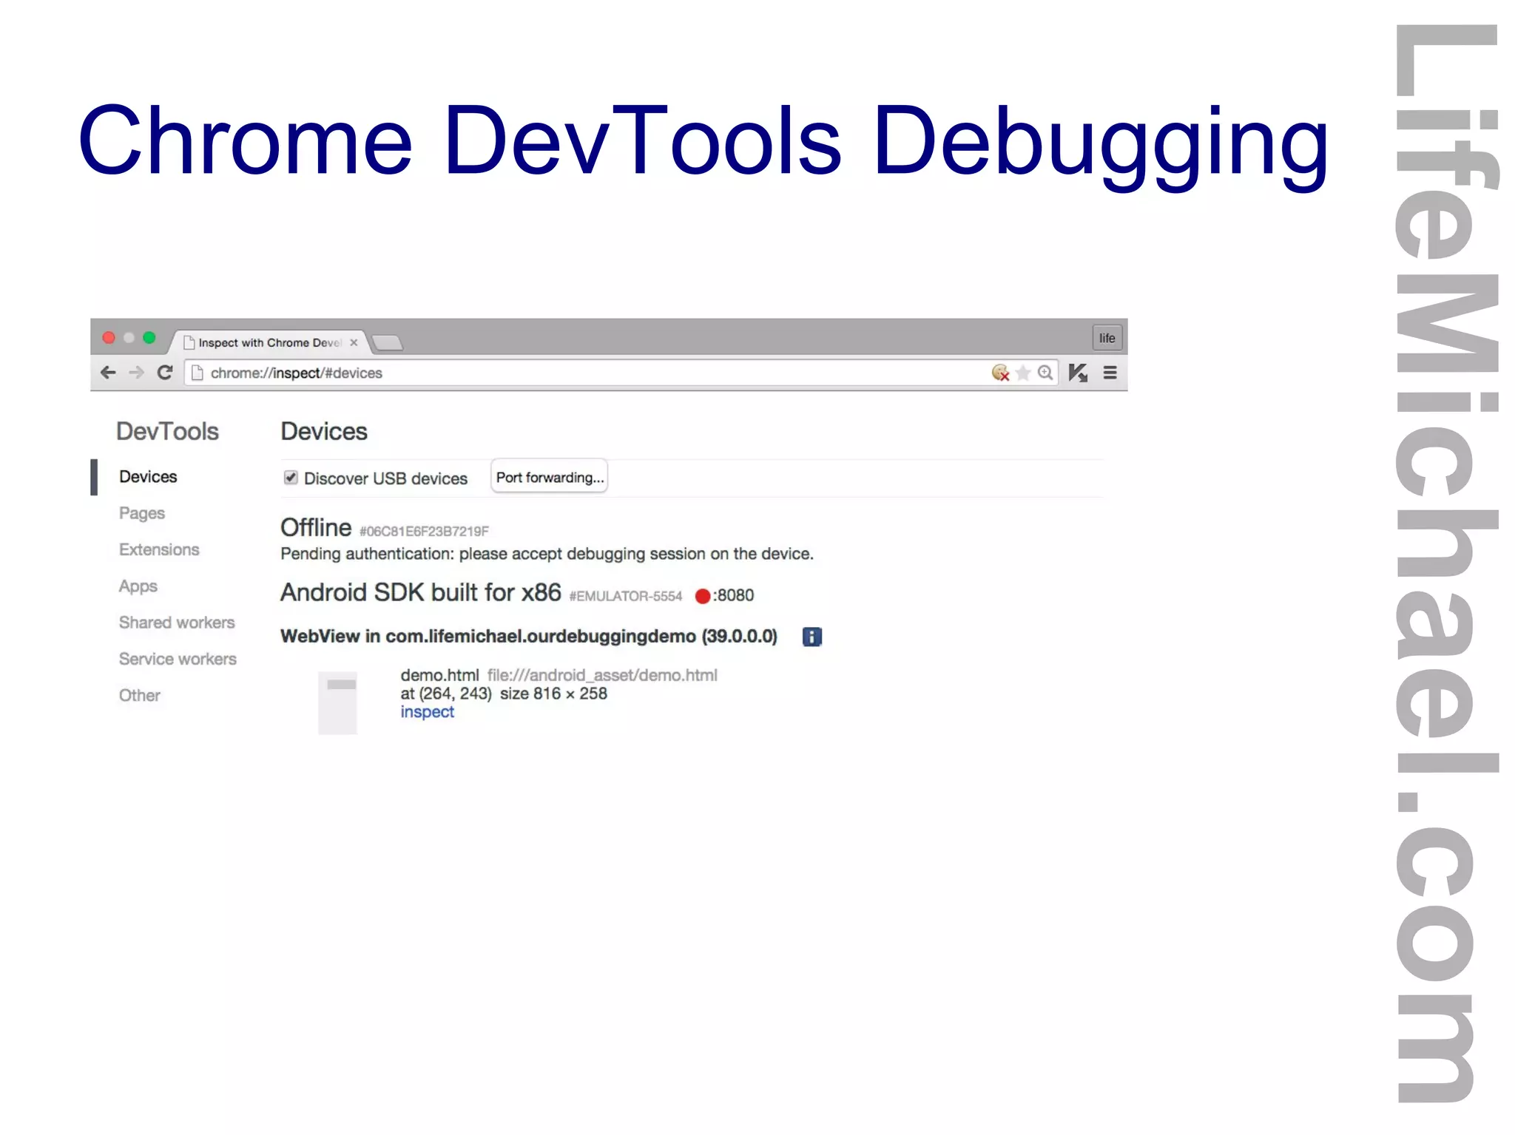Click the blue info icon beside WebView
The image size is (1515, 1135).
[812, 637]
